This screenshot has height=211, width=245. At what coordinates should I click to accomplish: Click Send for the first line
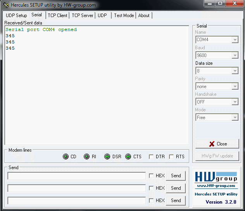[x=176, y=176]
